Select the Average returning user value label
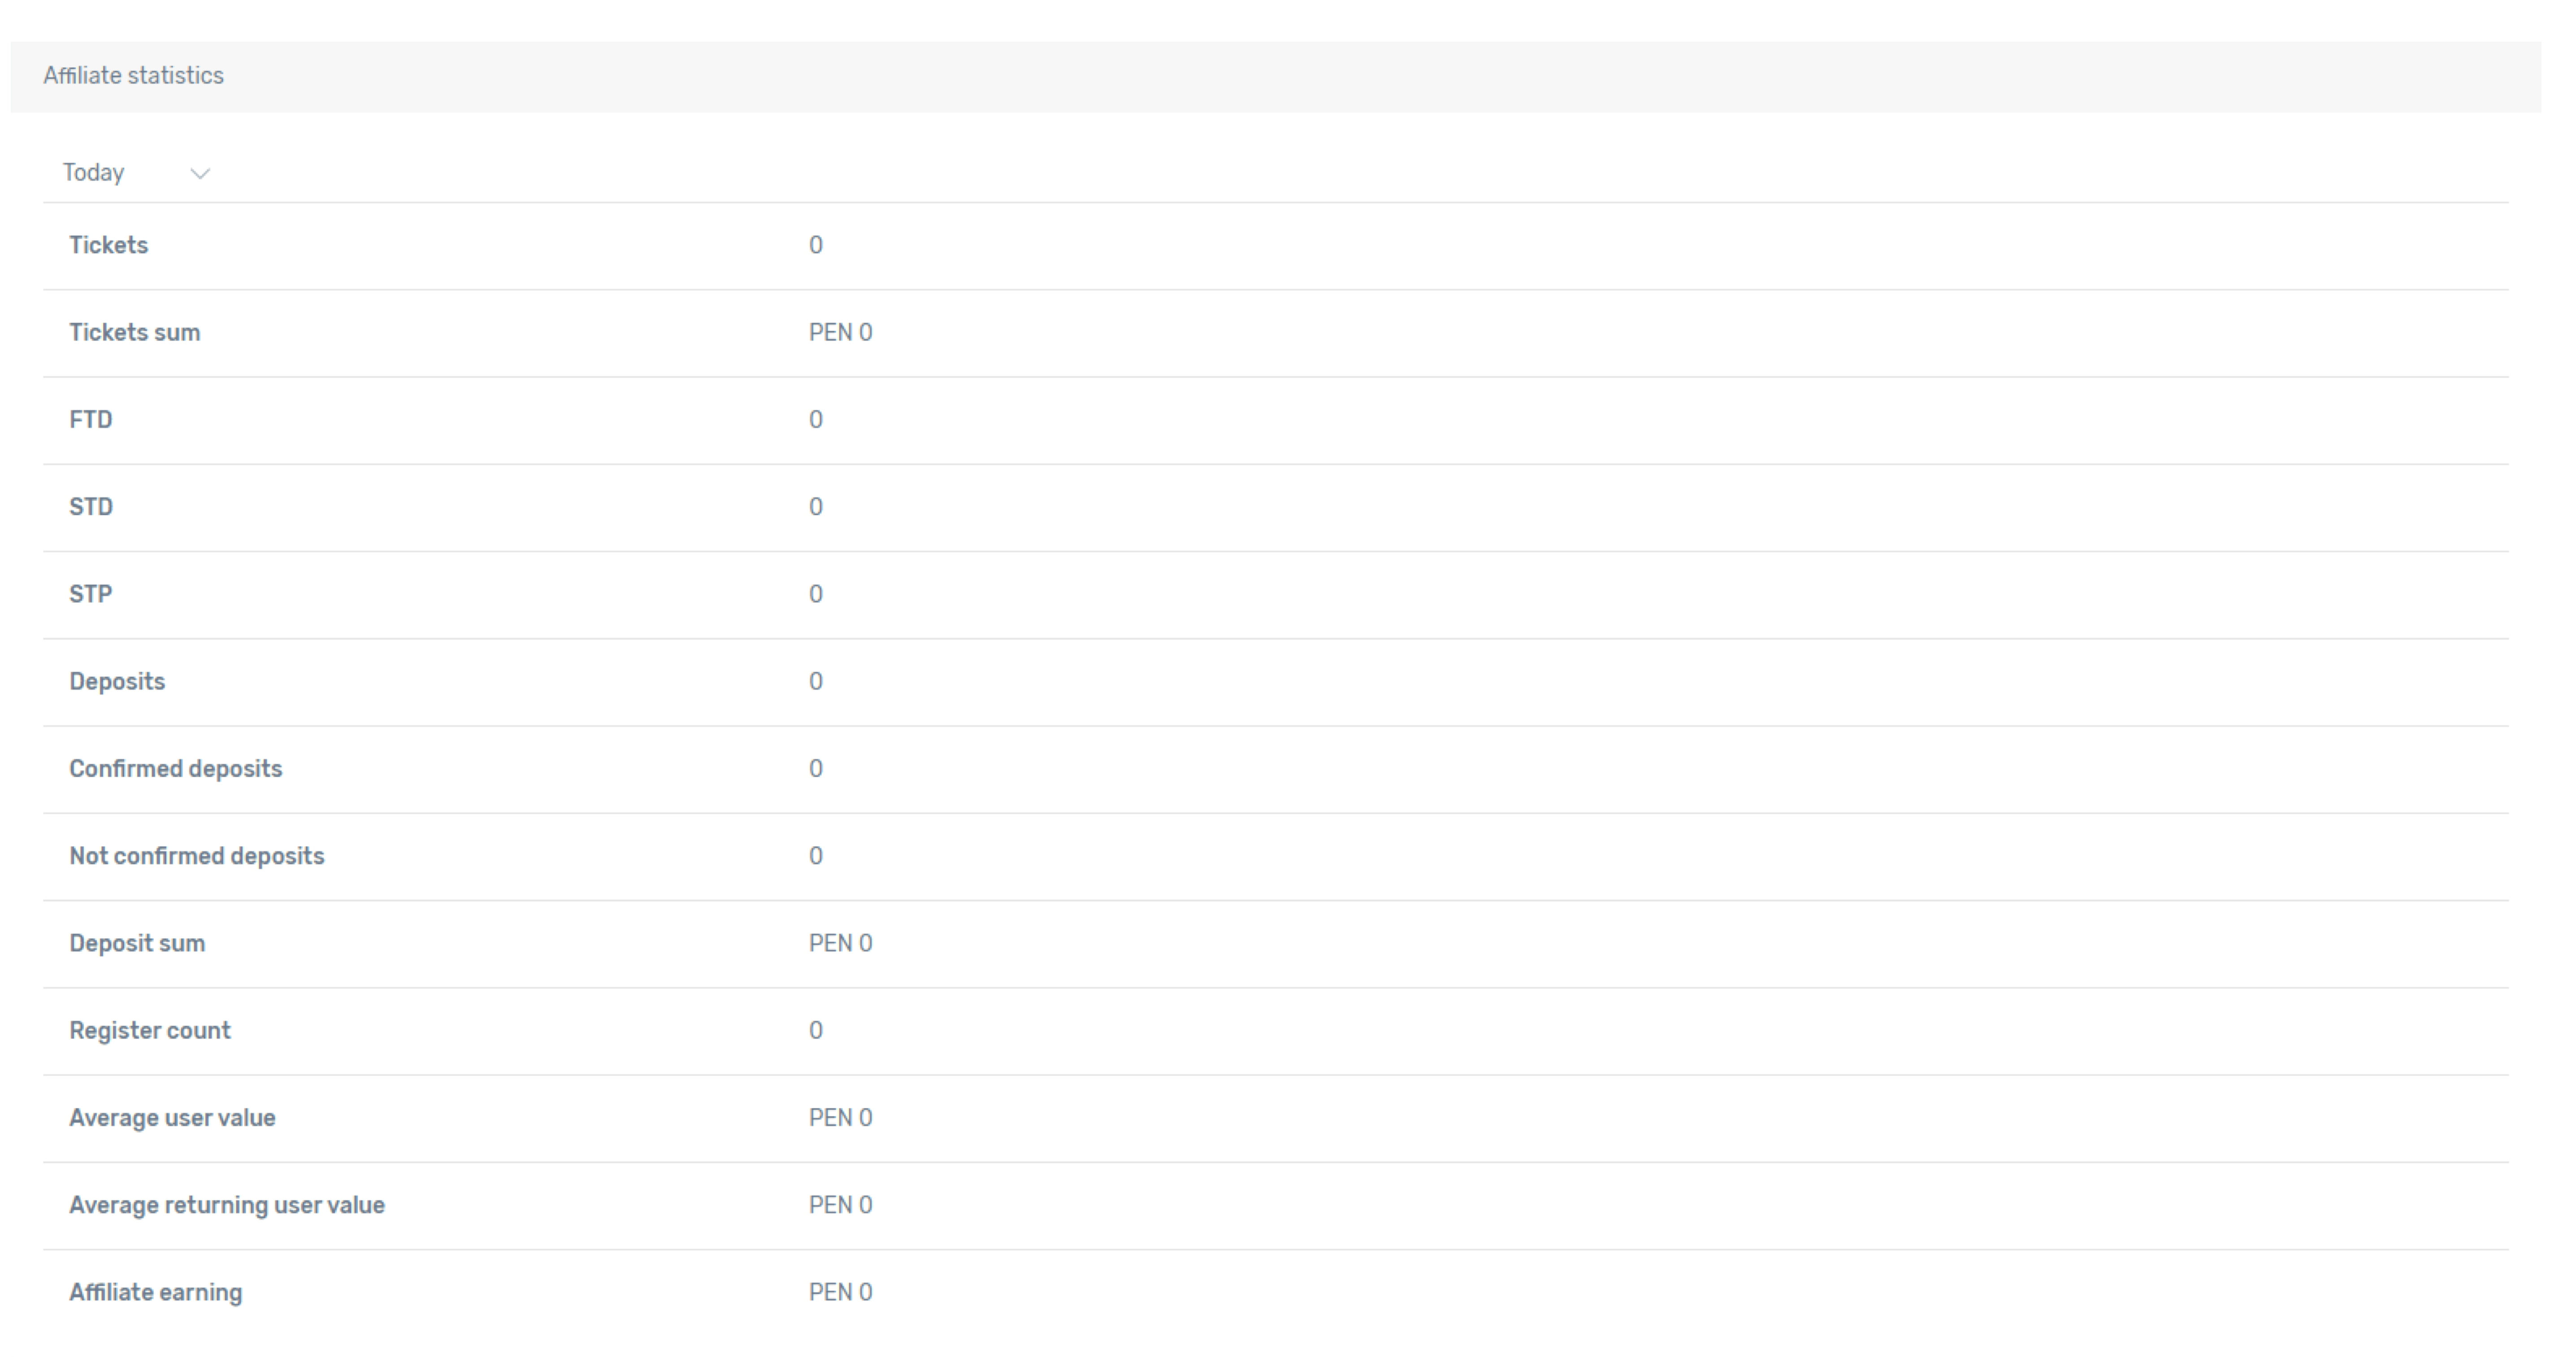The image size is (2576, 1369). (226, 1206)
